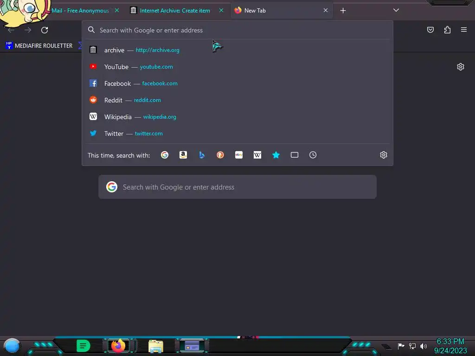Screen dimensions: 475x356
Task: Search this time with DuckDuckGo
Action: click(220, 155)
